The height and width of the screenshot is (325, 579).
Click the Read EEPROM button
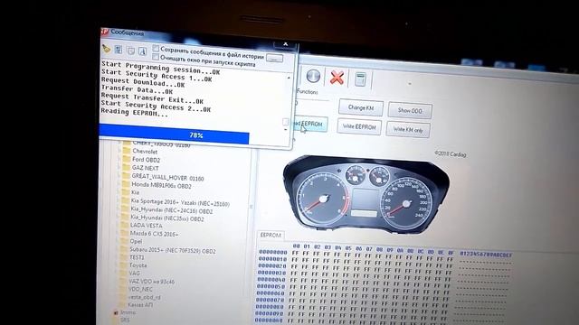pos(309,125)
